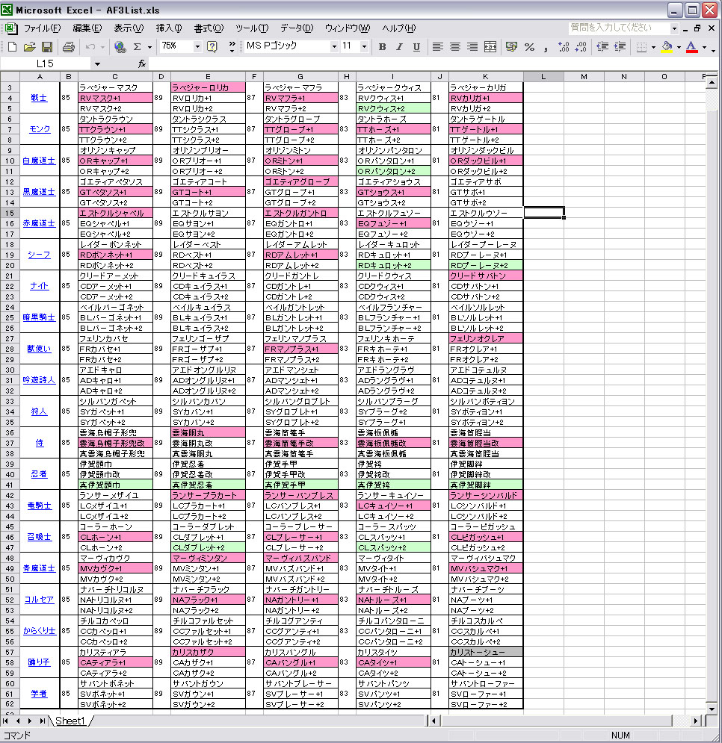Open the 書式(O) menu
722x743 pixels.
click(x=209, y=28)
